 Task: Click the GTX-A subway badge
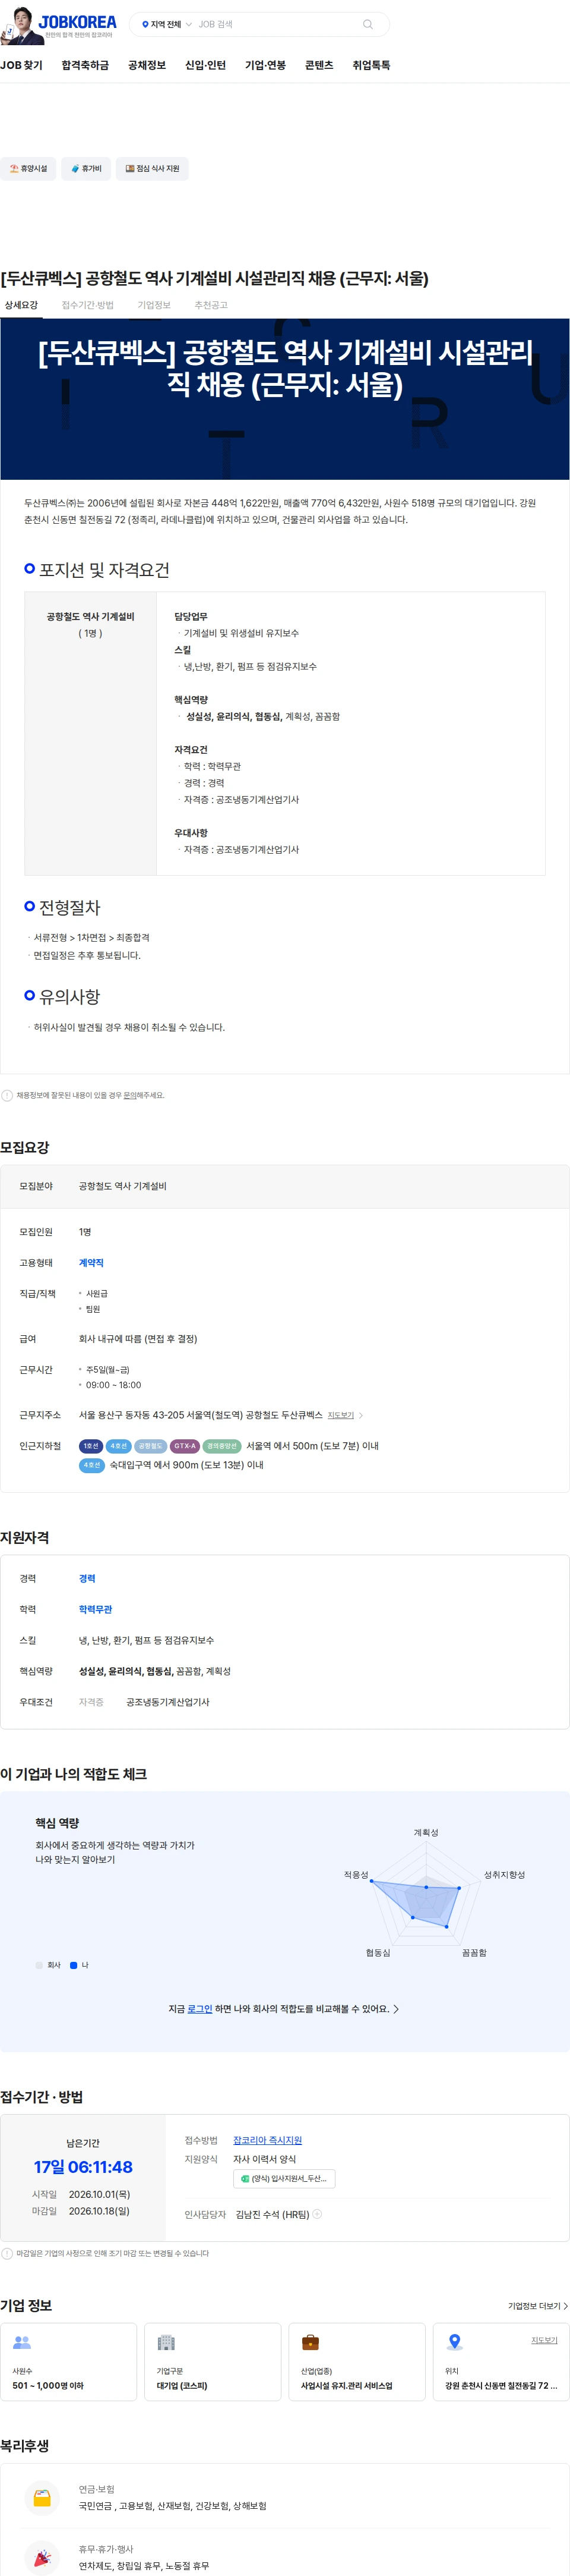(185, 1446)
